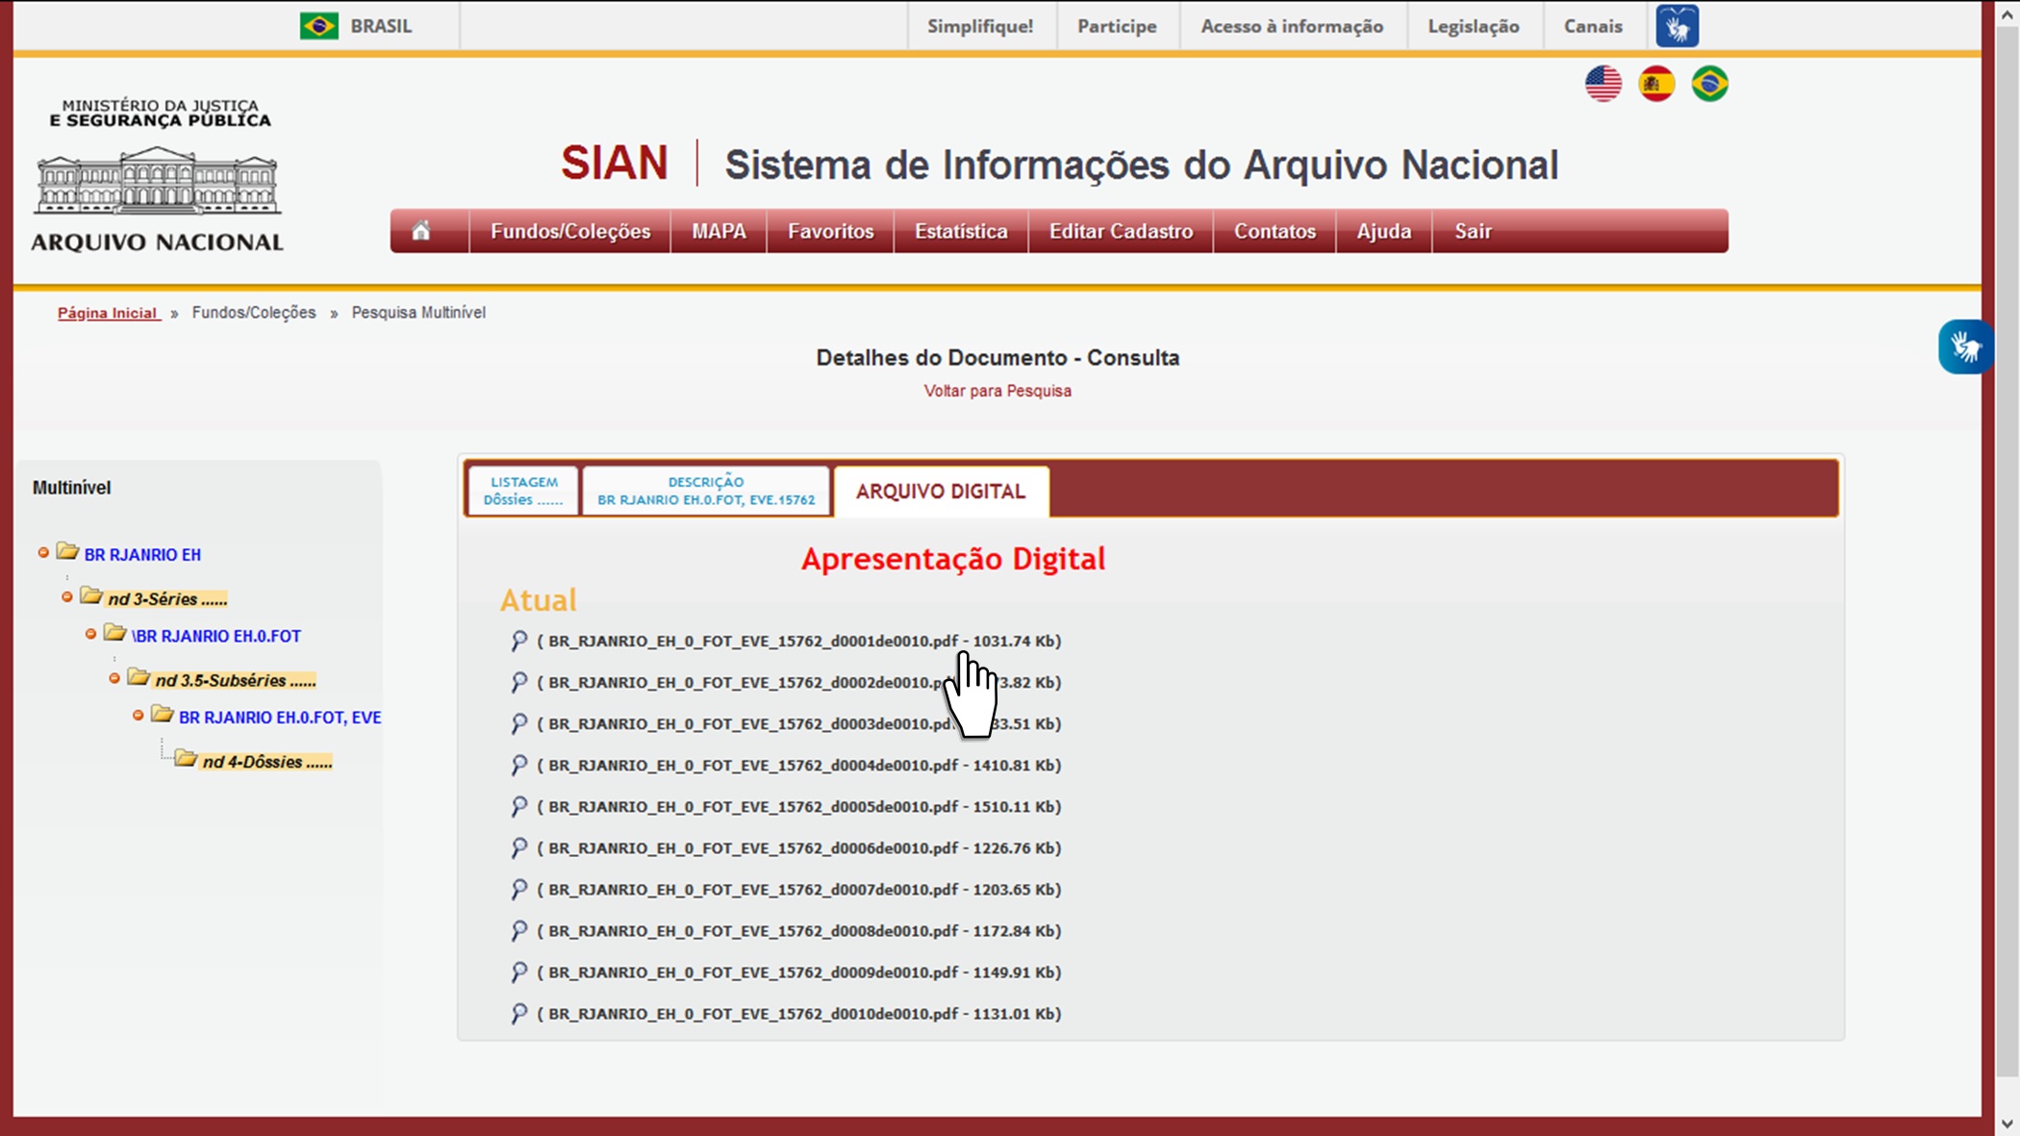Select the Spanish flag language icon
The width and height of the screenshot is (2020, 1136).
[x=1656, y=84]
